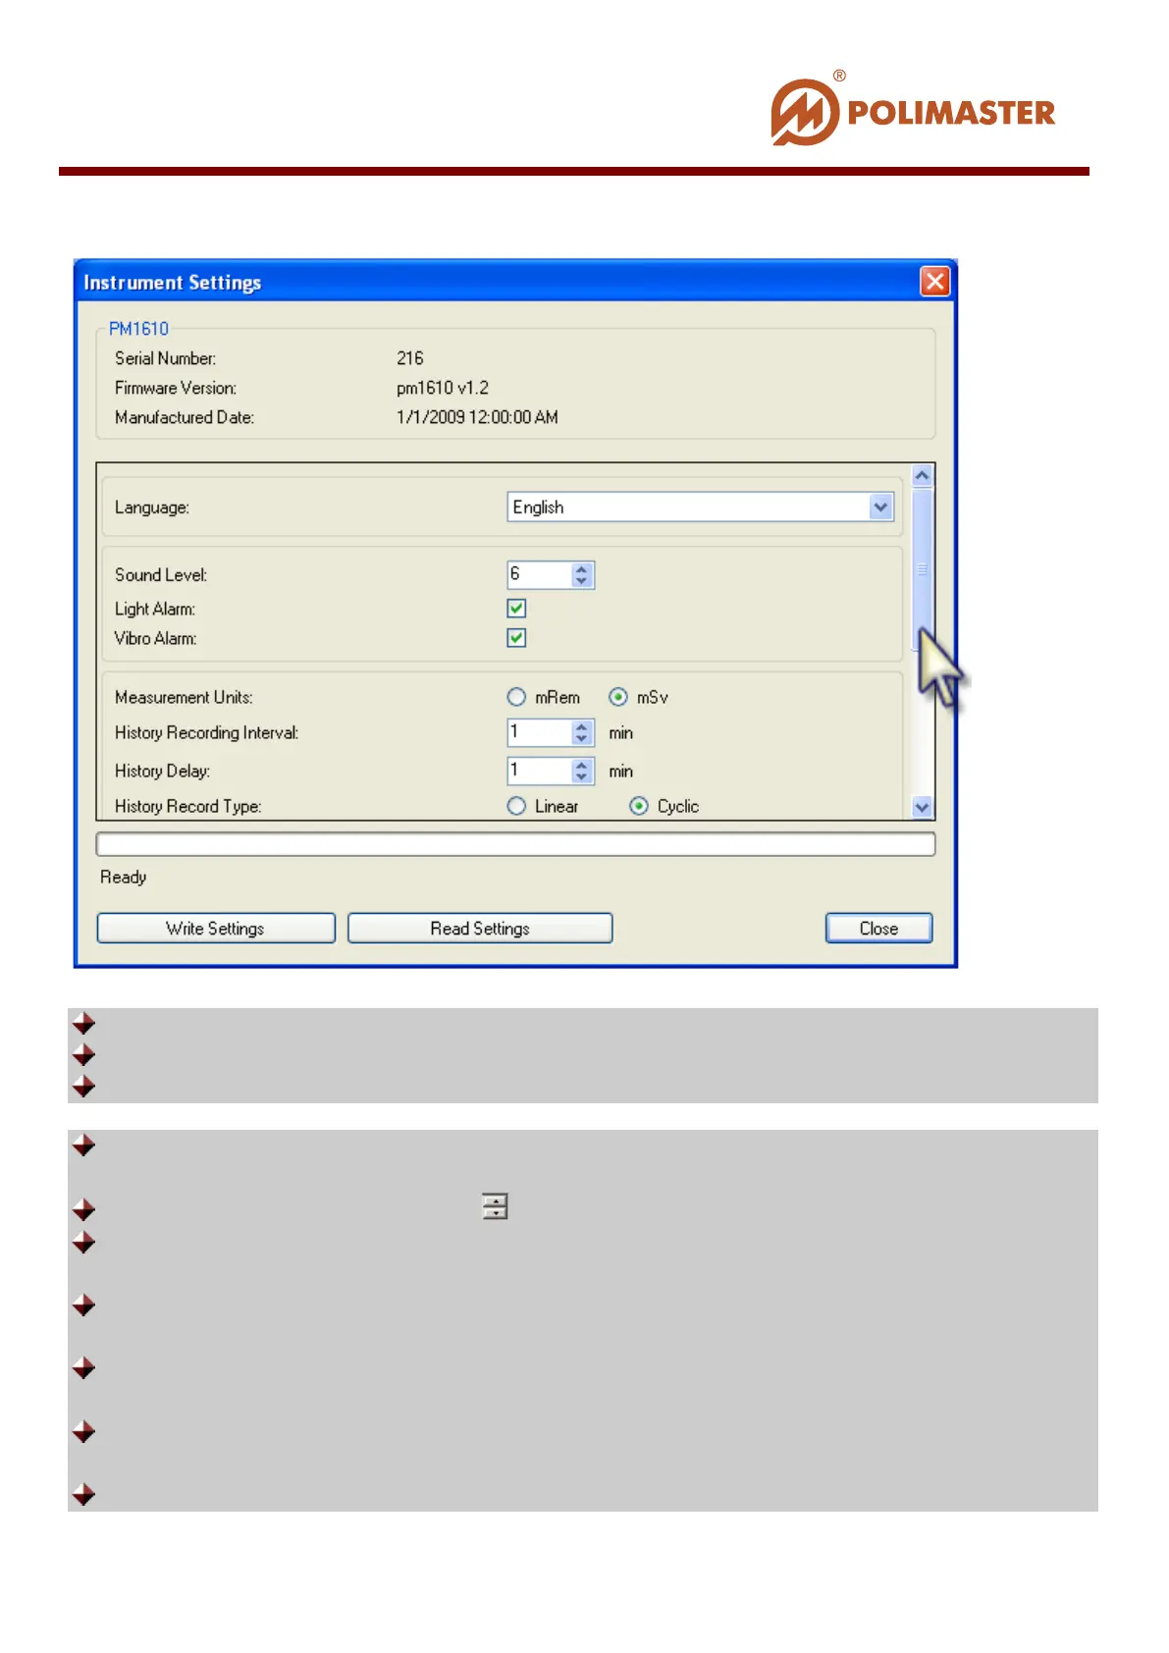
Task: Click the History Recording Interval value field
Action: (539, 732)
